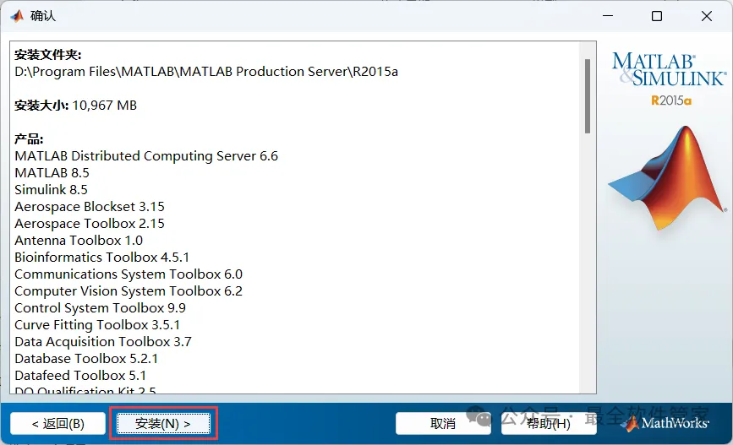Click the MATLAB icon in title bar
The height and width of the screenshot is (445, 733).
[17, 16]
